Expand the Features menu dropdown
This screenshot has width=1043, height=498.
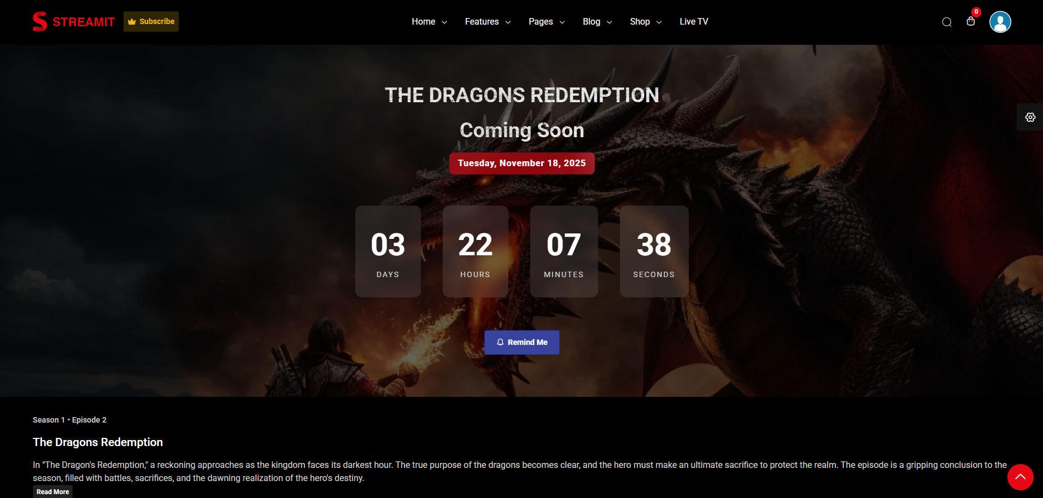coord(488,22)
